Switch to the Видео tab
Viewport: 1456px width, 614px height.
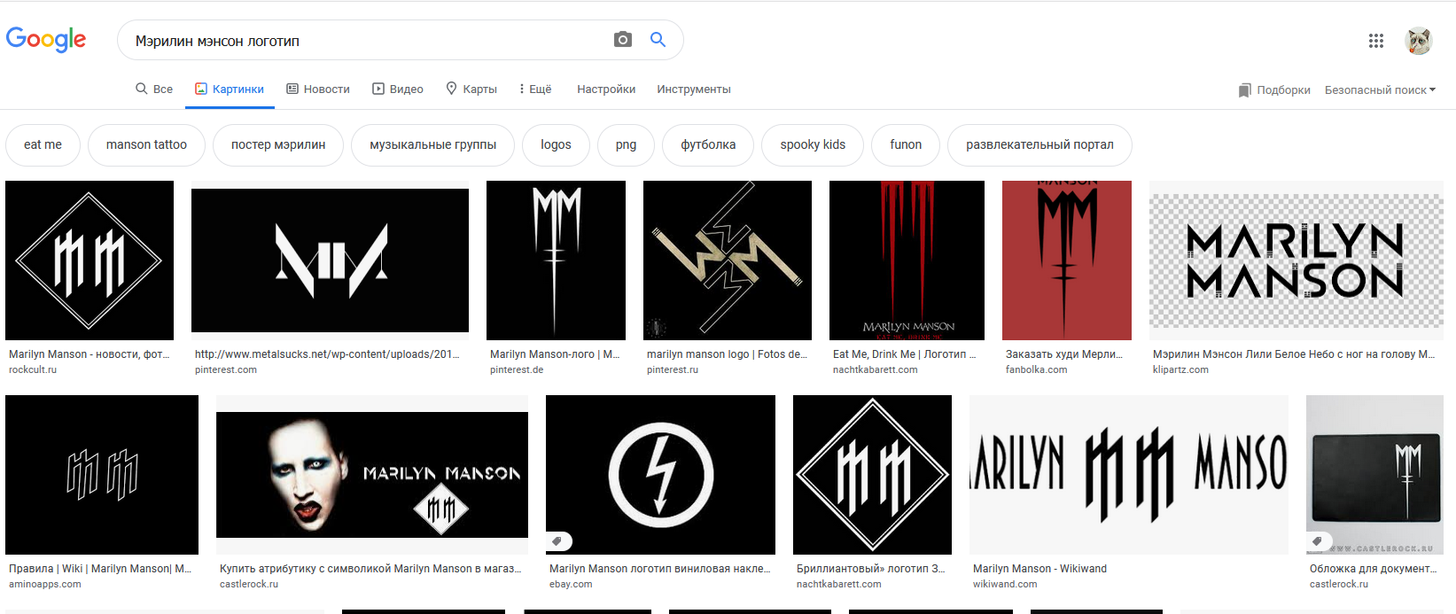(398, 89)
